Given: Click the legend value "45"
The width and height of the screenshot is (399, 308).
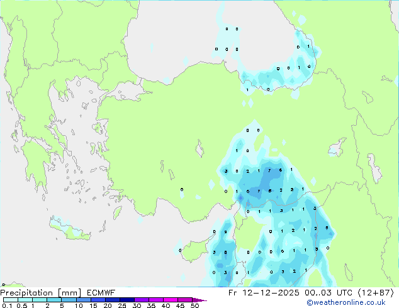Looking at the screenshot, I should pos(181,305).
